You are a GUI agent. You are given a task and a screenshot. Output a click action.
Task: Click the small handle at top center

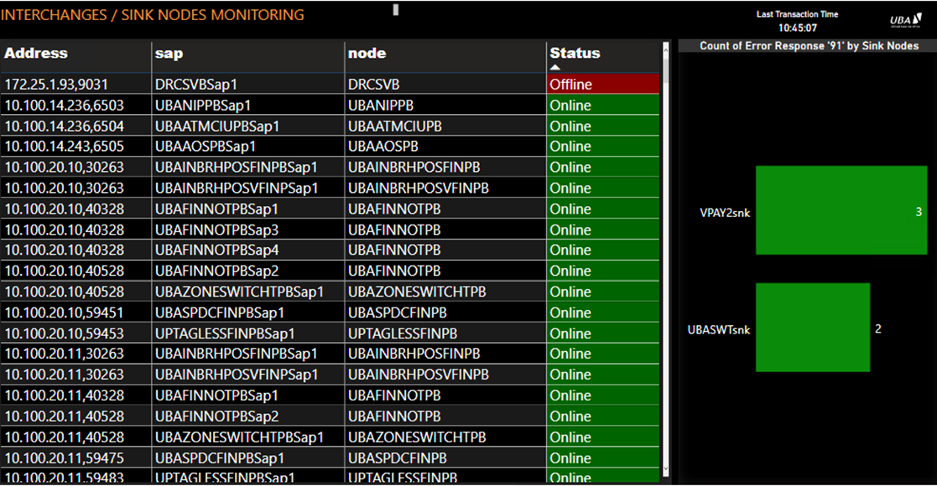click(x=396, y=10)
